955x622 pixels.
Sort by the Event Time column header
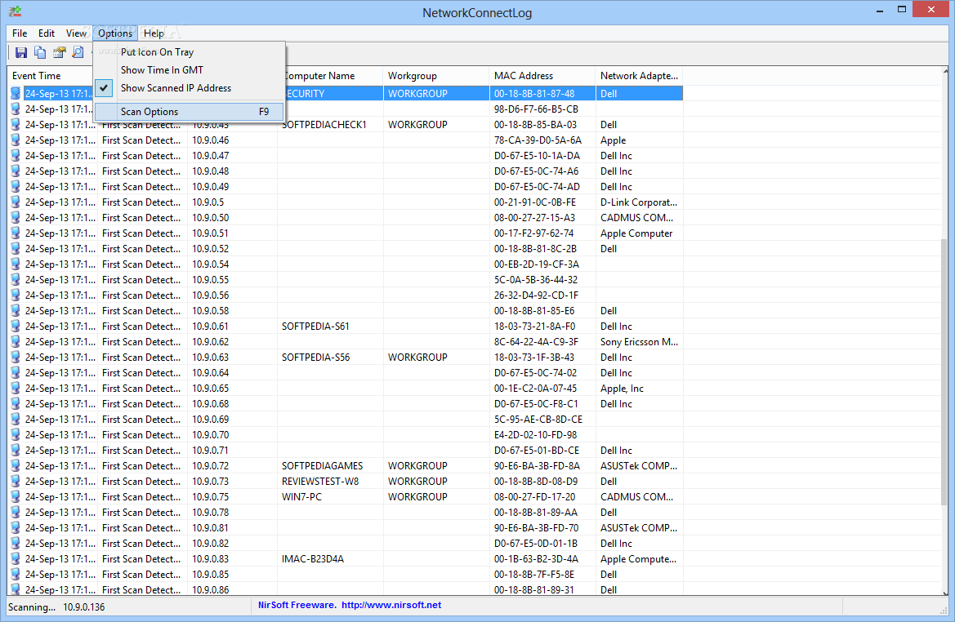point(51,76)
